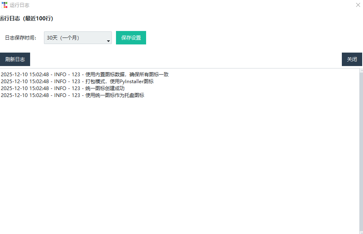Click the log view vertical scrollbar track

click(x=361, y=151)
